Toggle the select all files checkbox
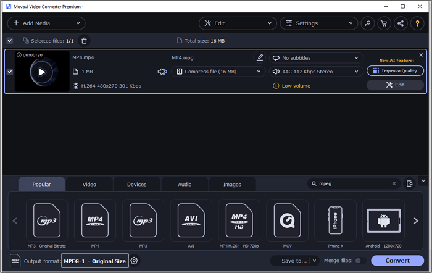This screenshot has height=273, width=432. [9, 41]
